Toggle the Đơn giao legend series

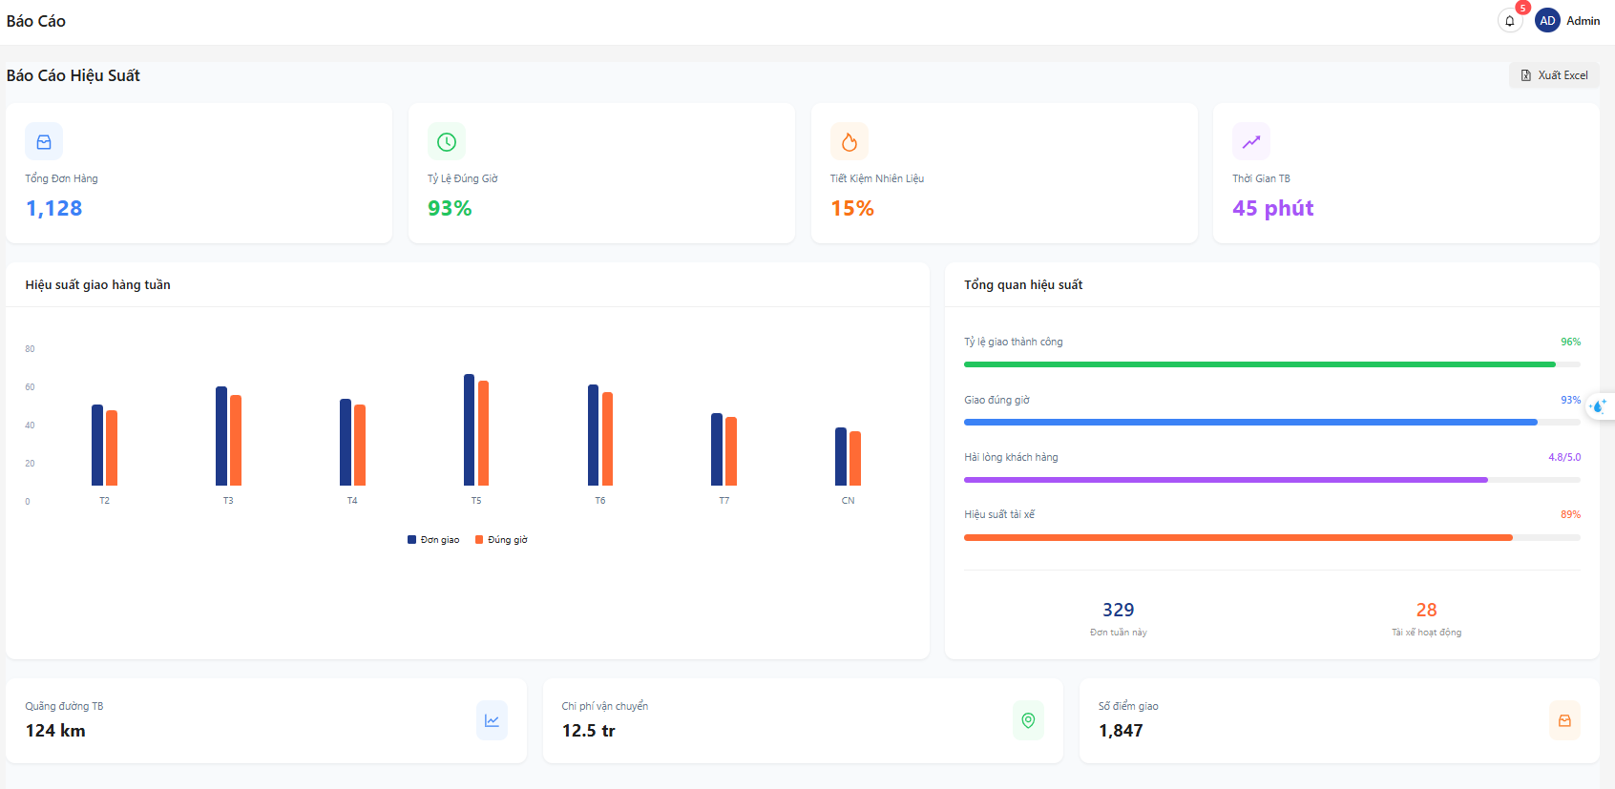[433, 540]
